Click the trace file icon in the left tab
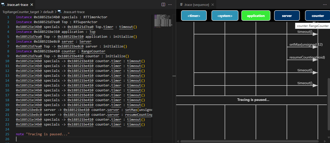The image size is (330, 143). [3, 5]
